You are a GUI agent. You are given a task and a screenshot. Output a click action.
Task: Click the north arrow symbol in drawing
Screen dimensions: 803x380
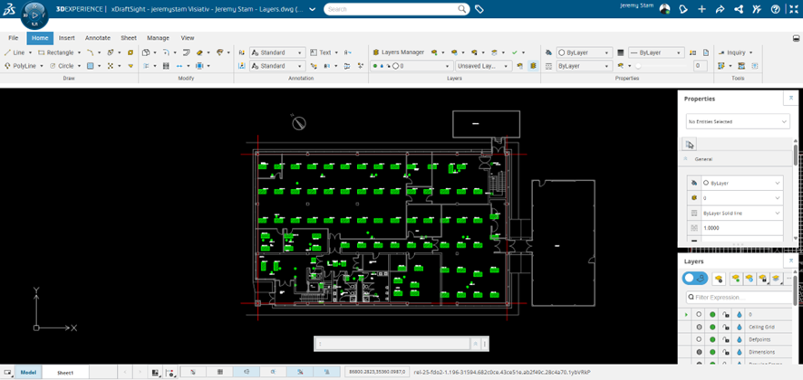298,123
